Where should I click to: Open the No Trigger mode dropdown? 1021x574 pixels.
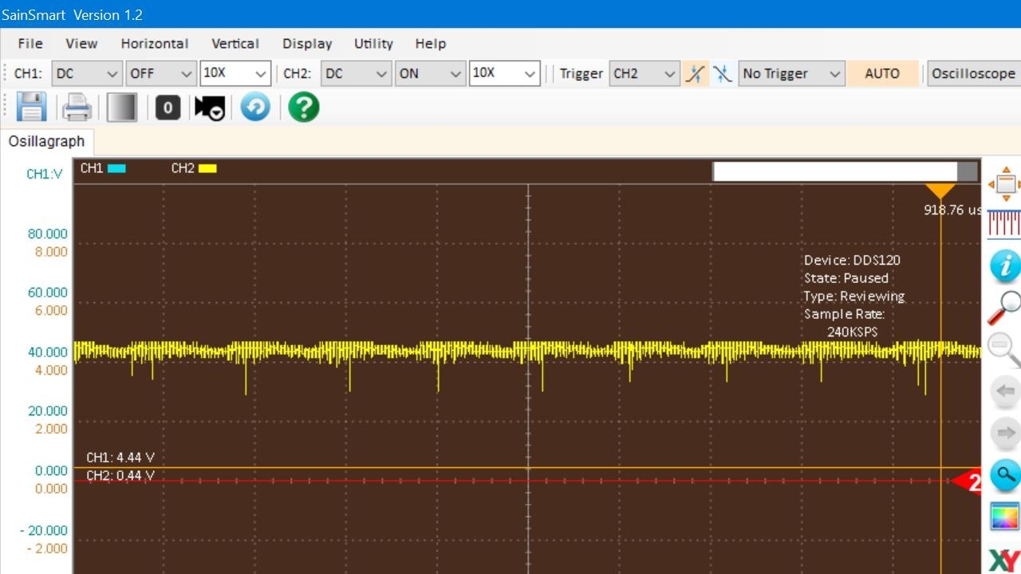pos(791,73)
